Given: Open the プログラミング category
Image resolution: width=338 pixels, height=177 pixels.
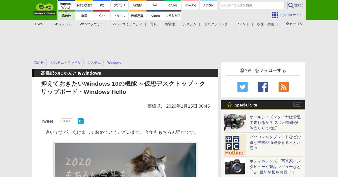Looking at the screenshot, I should click(x=216, y=24).
